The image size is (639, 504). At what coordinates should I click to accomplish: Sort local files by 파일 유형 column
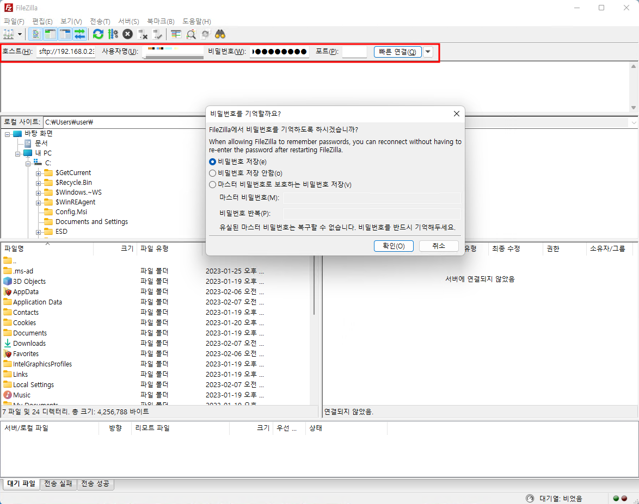[169, 249]
